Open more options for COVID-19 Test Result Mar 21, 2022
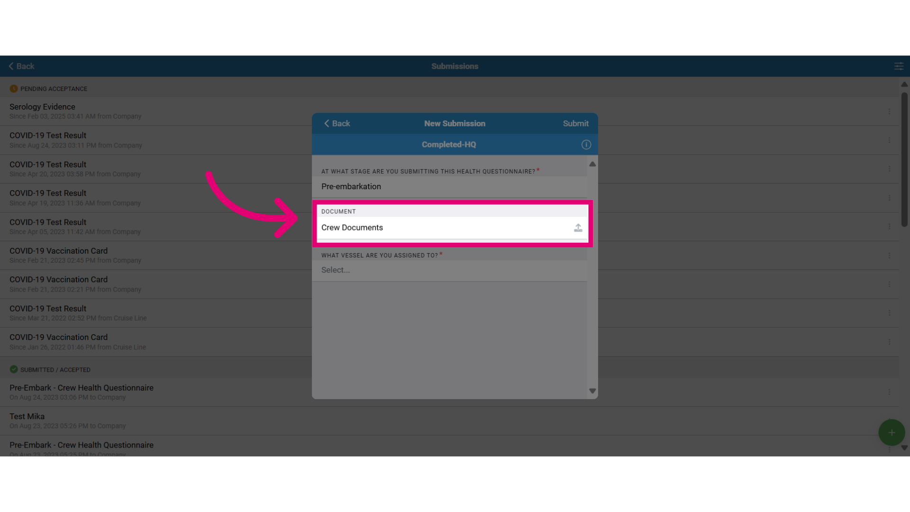 point(889,313)
